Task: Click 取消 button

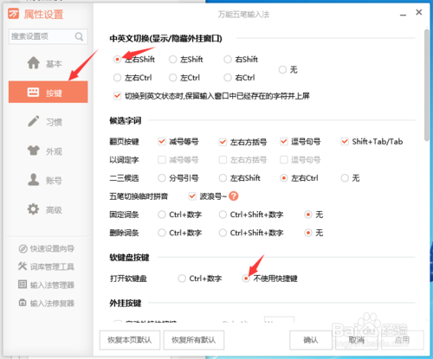Action: (x=357, y=340)
